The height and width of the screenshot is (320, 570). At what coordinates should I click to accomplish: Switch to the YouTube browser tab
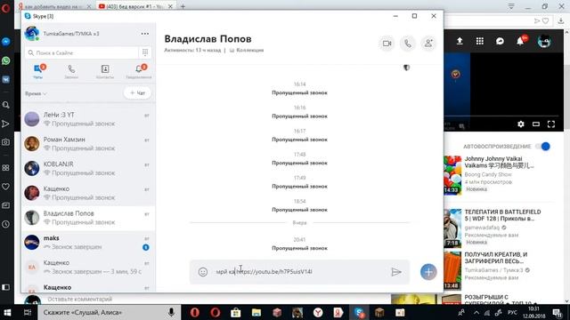tap(135, 6)
